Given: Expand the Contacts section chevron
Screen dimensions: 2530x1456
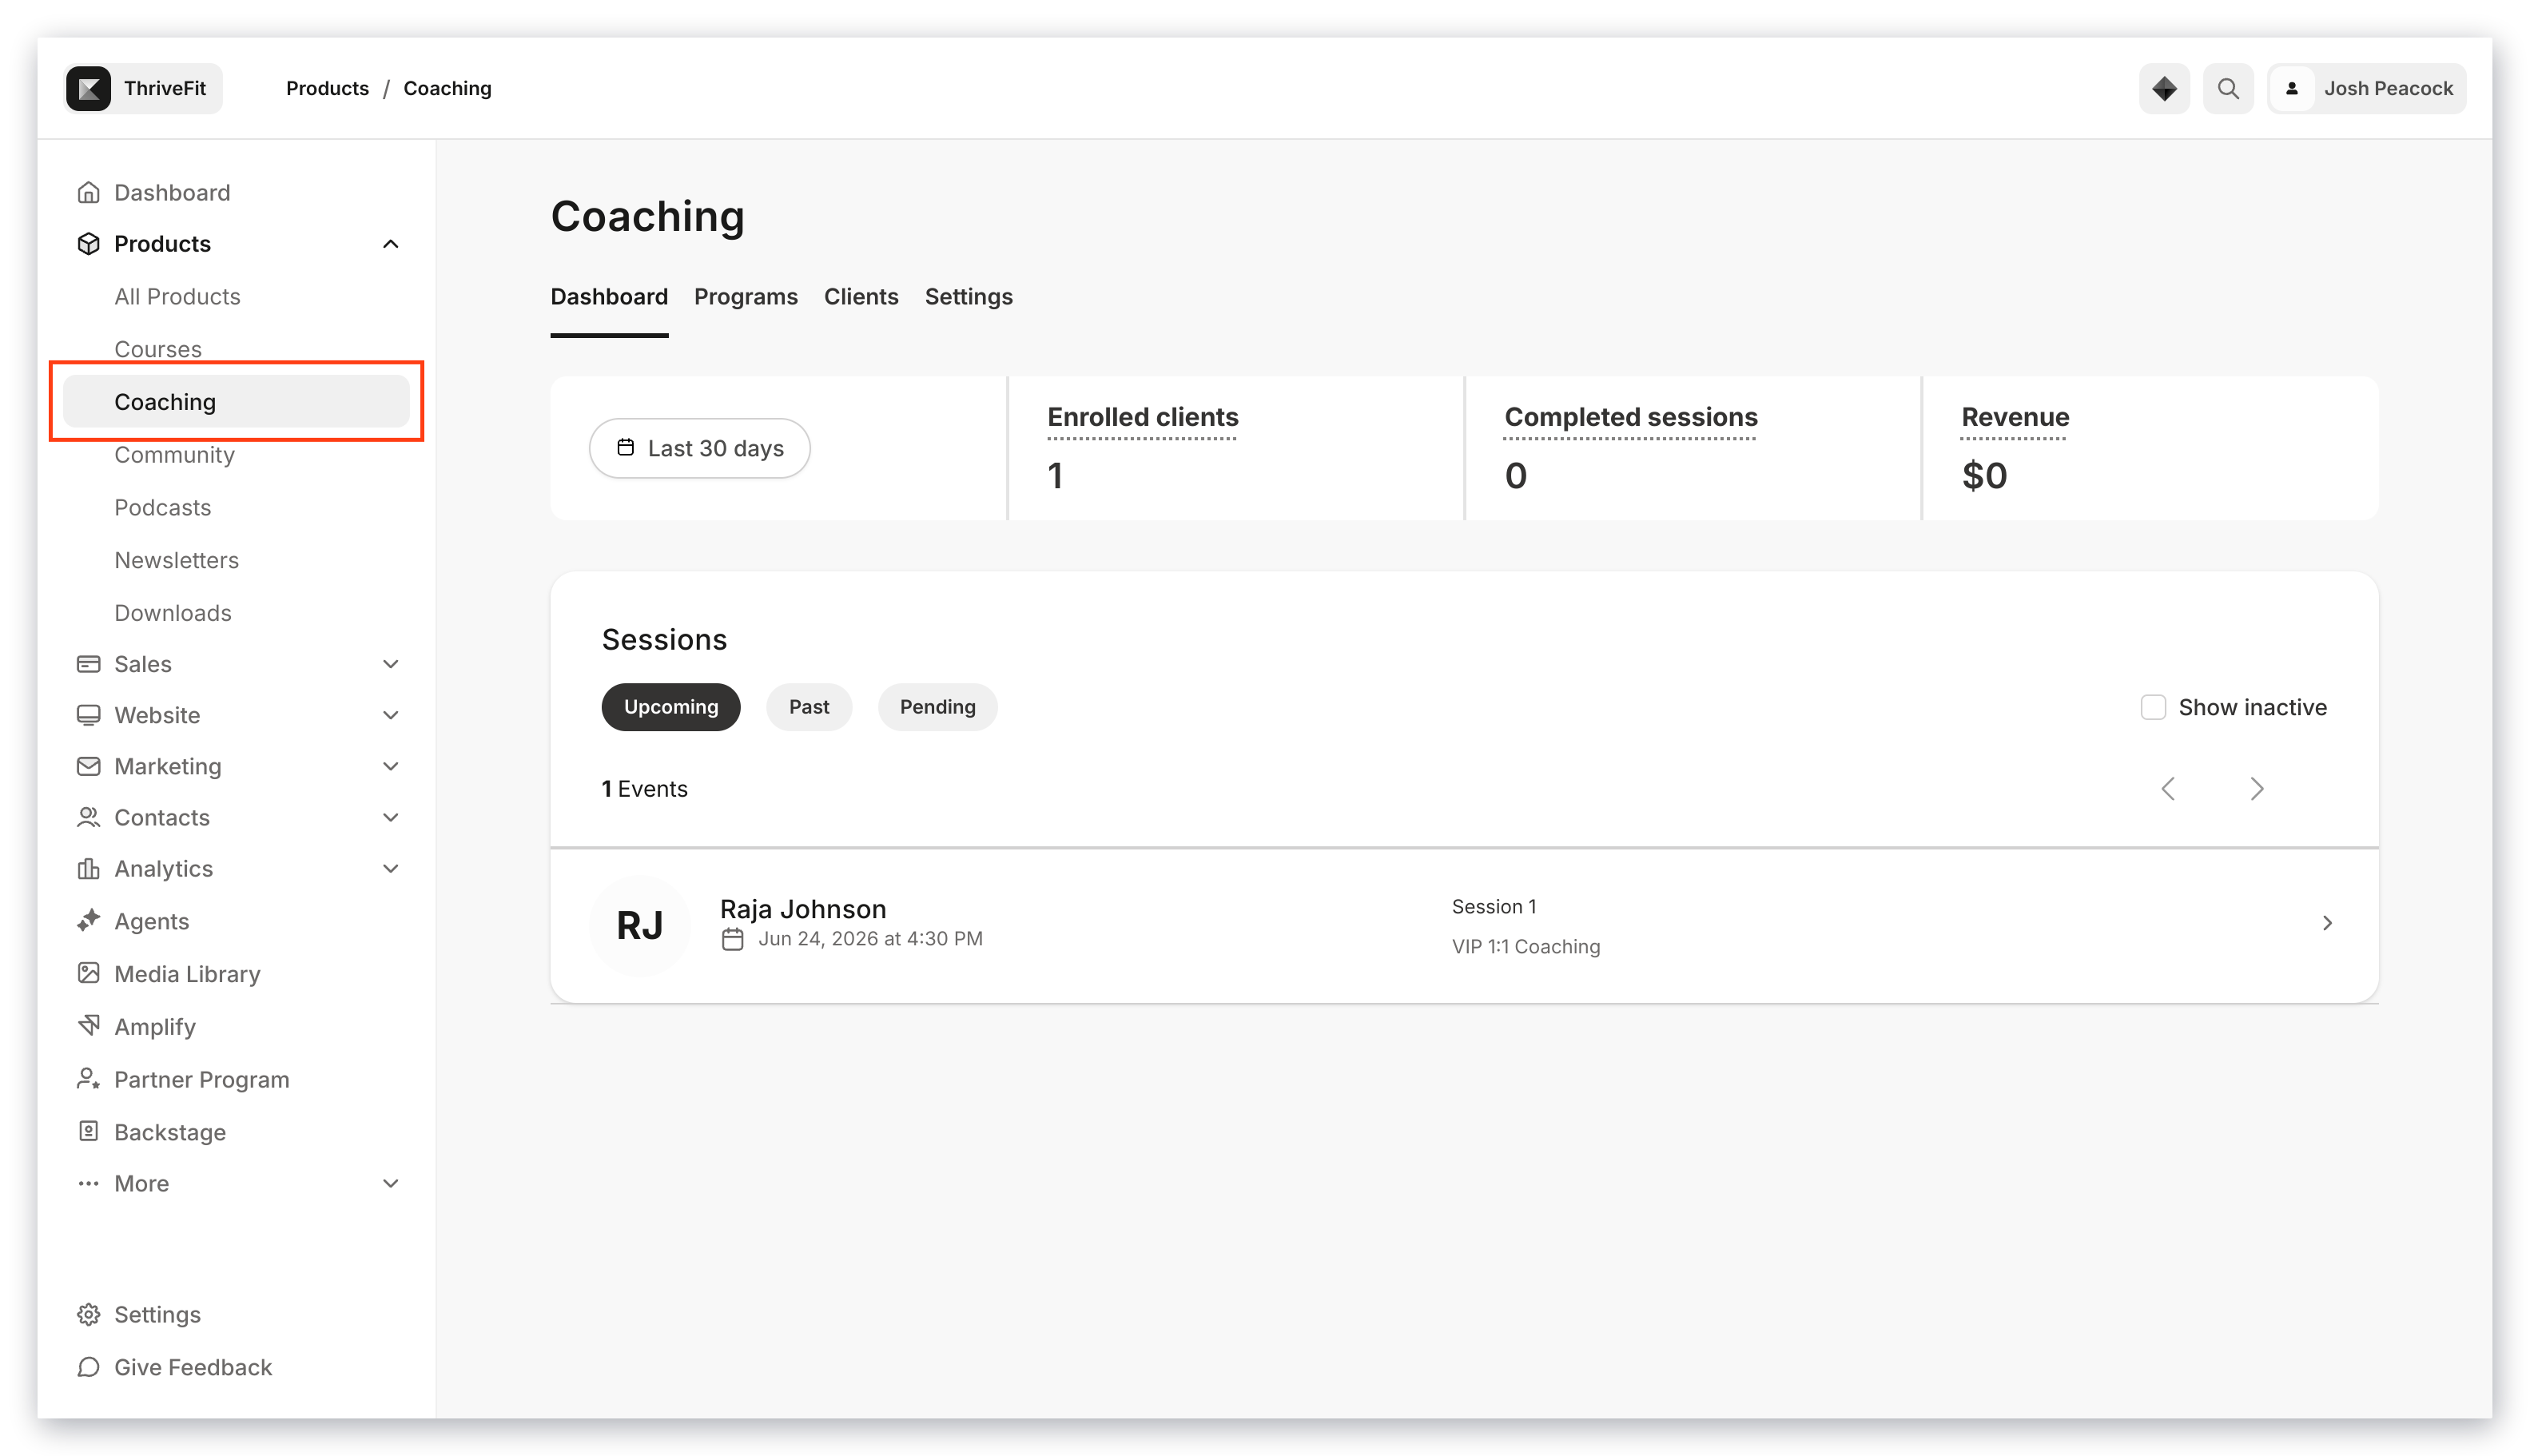Looking at the screenshot, I should tap(391, 817).
